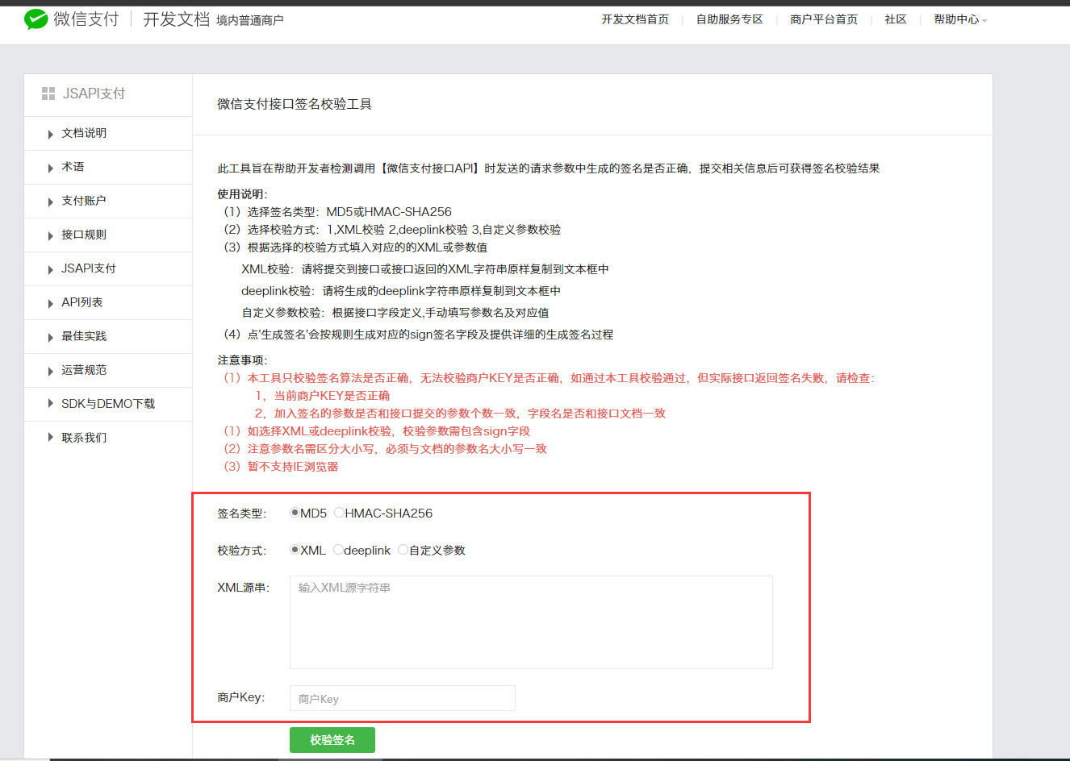1070x761 pixels.
Task: Expand the 支付账户 sidebar arrow
Action: tap(51, 202)
